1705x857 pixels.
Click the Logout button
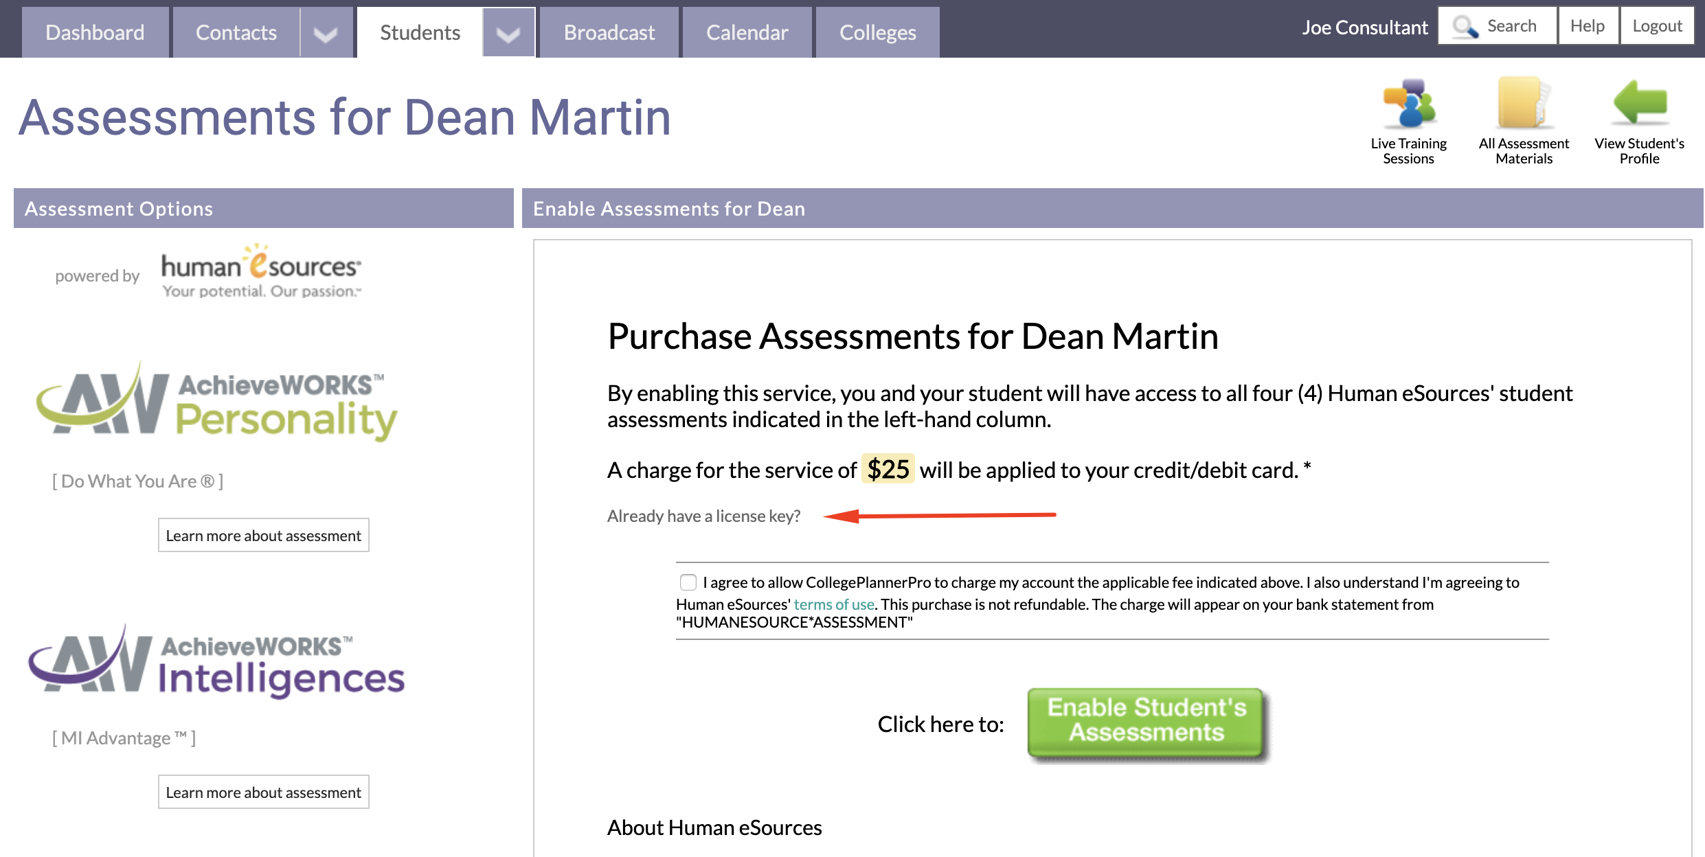coord(1657,26)
